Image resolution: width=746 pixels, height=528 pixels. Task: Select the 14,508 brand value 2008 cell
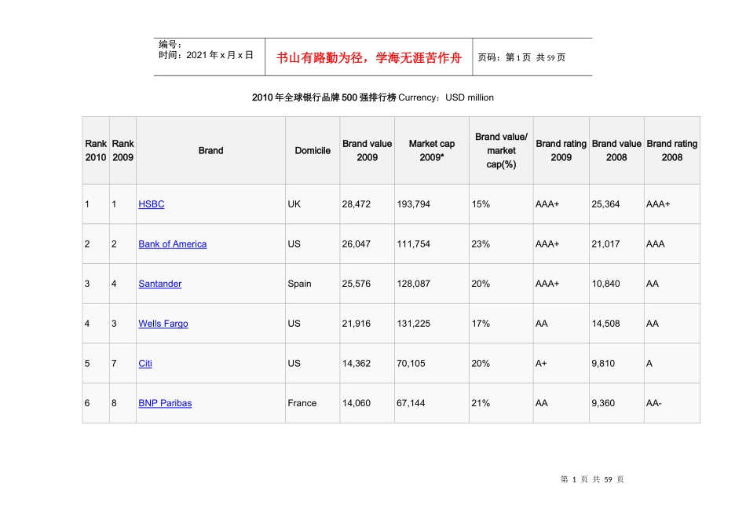(616, 324)
